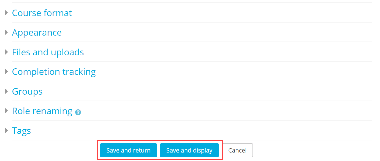Select the Files and uploads heading
Viewport: 380px width, 161px height.
(48, 52)
